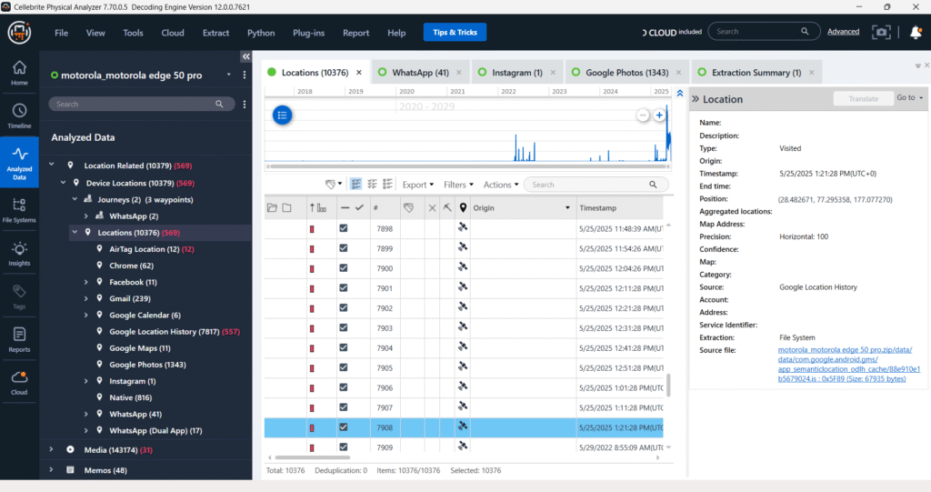Toggle checkbox for row 7900
931x492 pixels.
coord(343,268)
